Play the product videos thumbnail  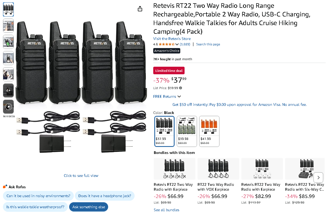point(8,107)
